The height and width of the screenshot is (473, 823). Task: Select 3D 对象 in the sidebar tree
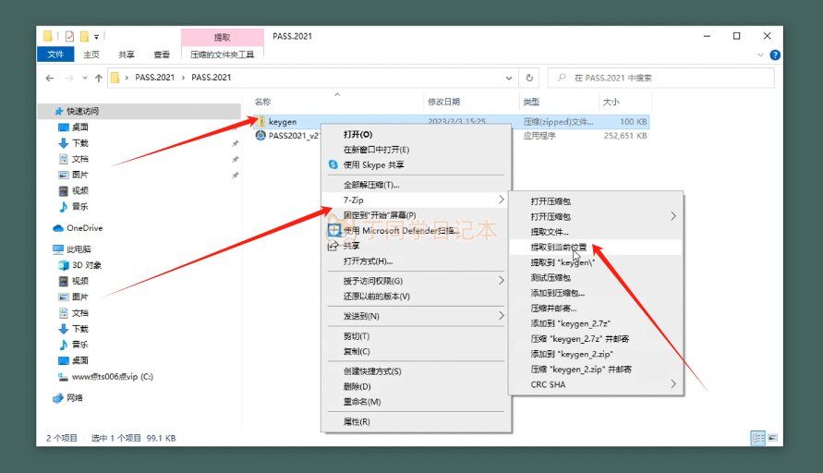point(87,265)
